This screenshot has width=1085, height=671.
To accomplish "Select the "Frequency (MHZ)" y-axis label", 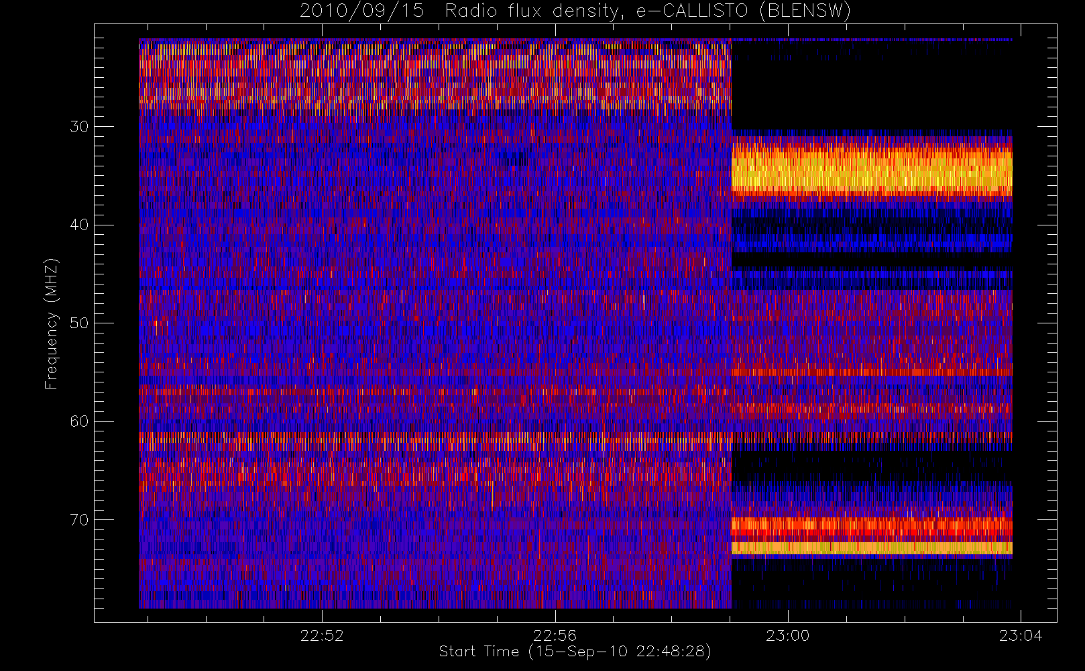I will (52, 323).
